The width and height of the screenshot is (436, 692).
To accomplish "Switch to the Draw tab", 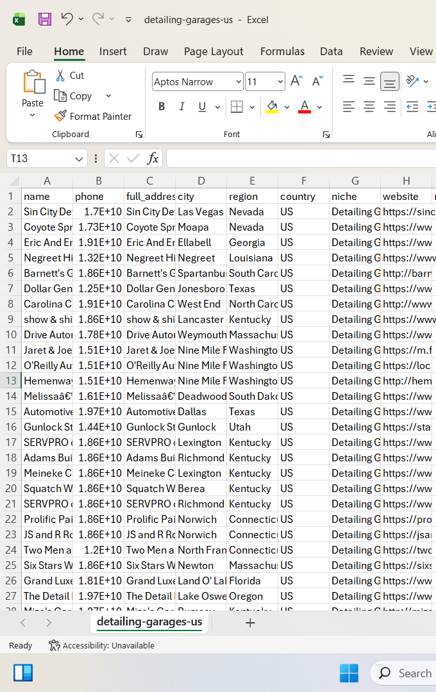I will pyautogui.click(x=156, y=51).
